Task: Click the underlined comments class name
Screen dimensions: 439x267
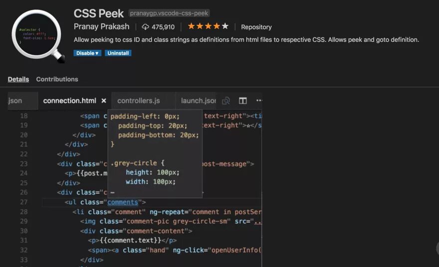Action: click(x=123, y=202)
